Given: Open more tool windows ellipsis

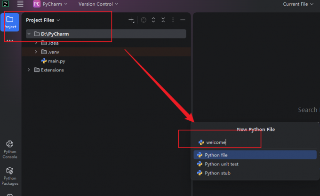Looking at the screenshot, I should pos(10,40).
